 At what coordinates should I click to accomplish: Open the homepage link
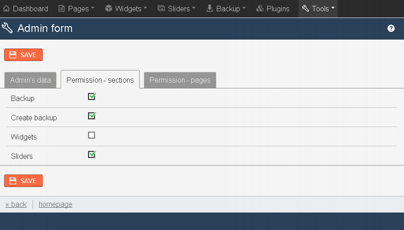pyautogui.click(x=55, y=204)
